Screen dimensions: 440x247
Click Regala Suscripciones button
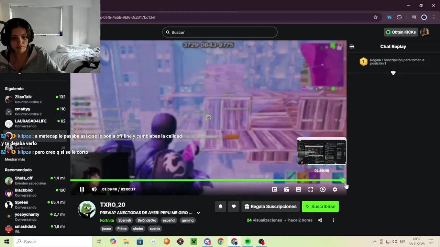tap(271, 207)
